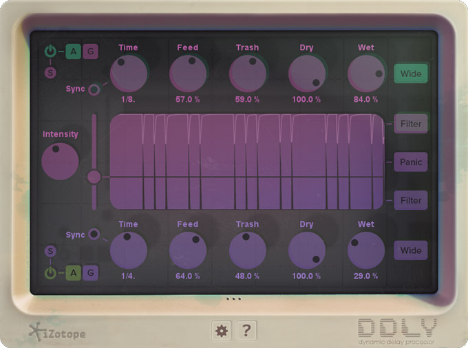
Task: Toggle the top green Wide button
Action: click(x=411, y=74)
